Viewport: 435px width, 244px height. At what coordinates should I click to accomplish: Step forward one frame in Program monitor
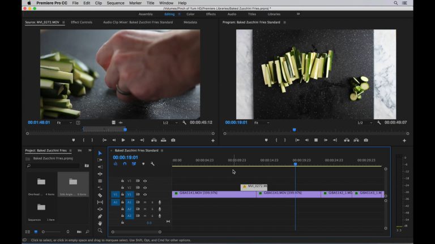pyautogui.click(x=326, y=140)
